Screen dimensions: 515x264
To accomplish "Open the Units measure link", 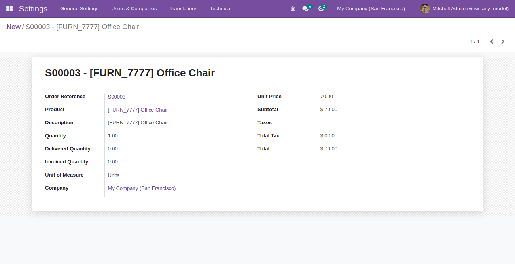I will [114, 175].
